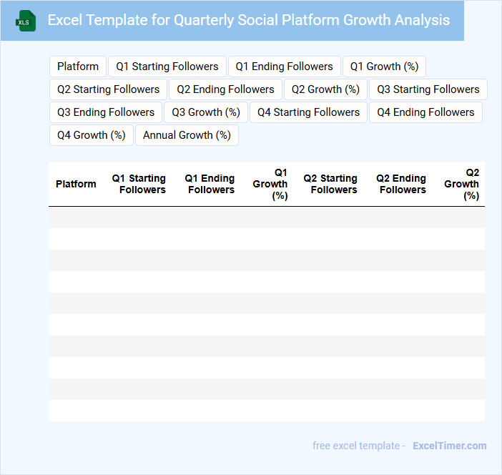Select the Q3 Ending Followers tag

106,112
